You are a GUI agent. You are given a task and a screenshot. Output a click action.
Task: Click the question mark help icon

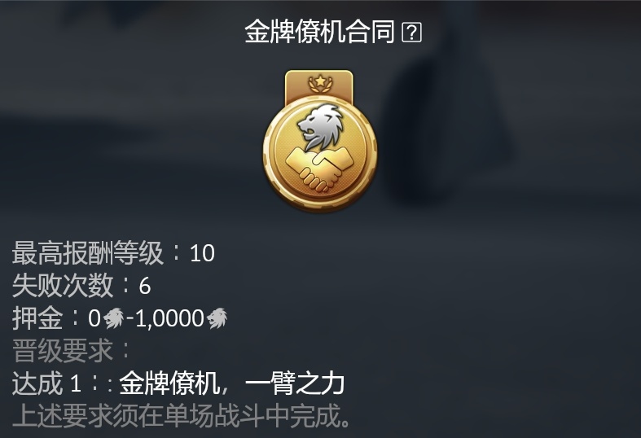click(411, 33)
